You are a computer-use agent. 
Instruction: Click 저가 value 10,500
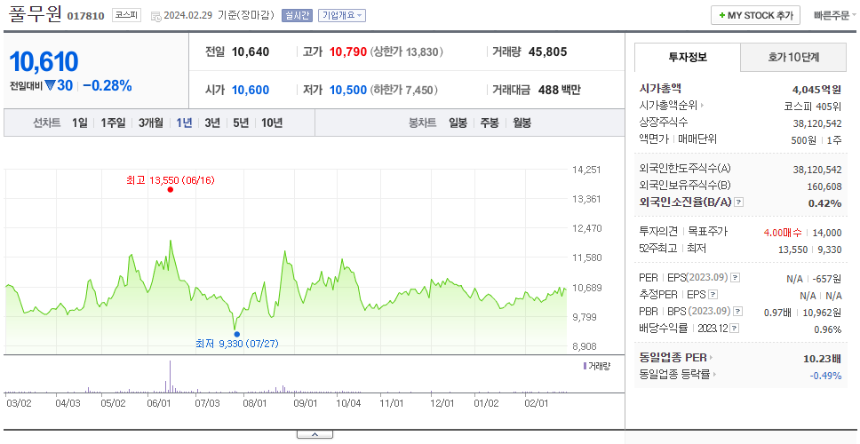pyautogui.click(x=348, y=90)
